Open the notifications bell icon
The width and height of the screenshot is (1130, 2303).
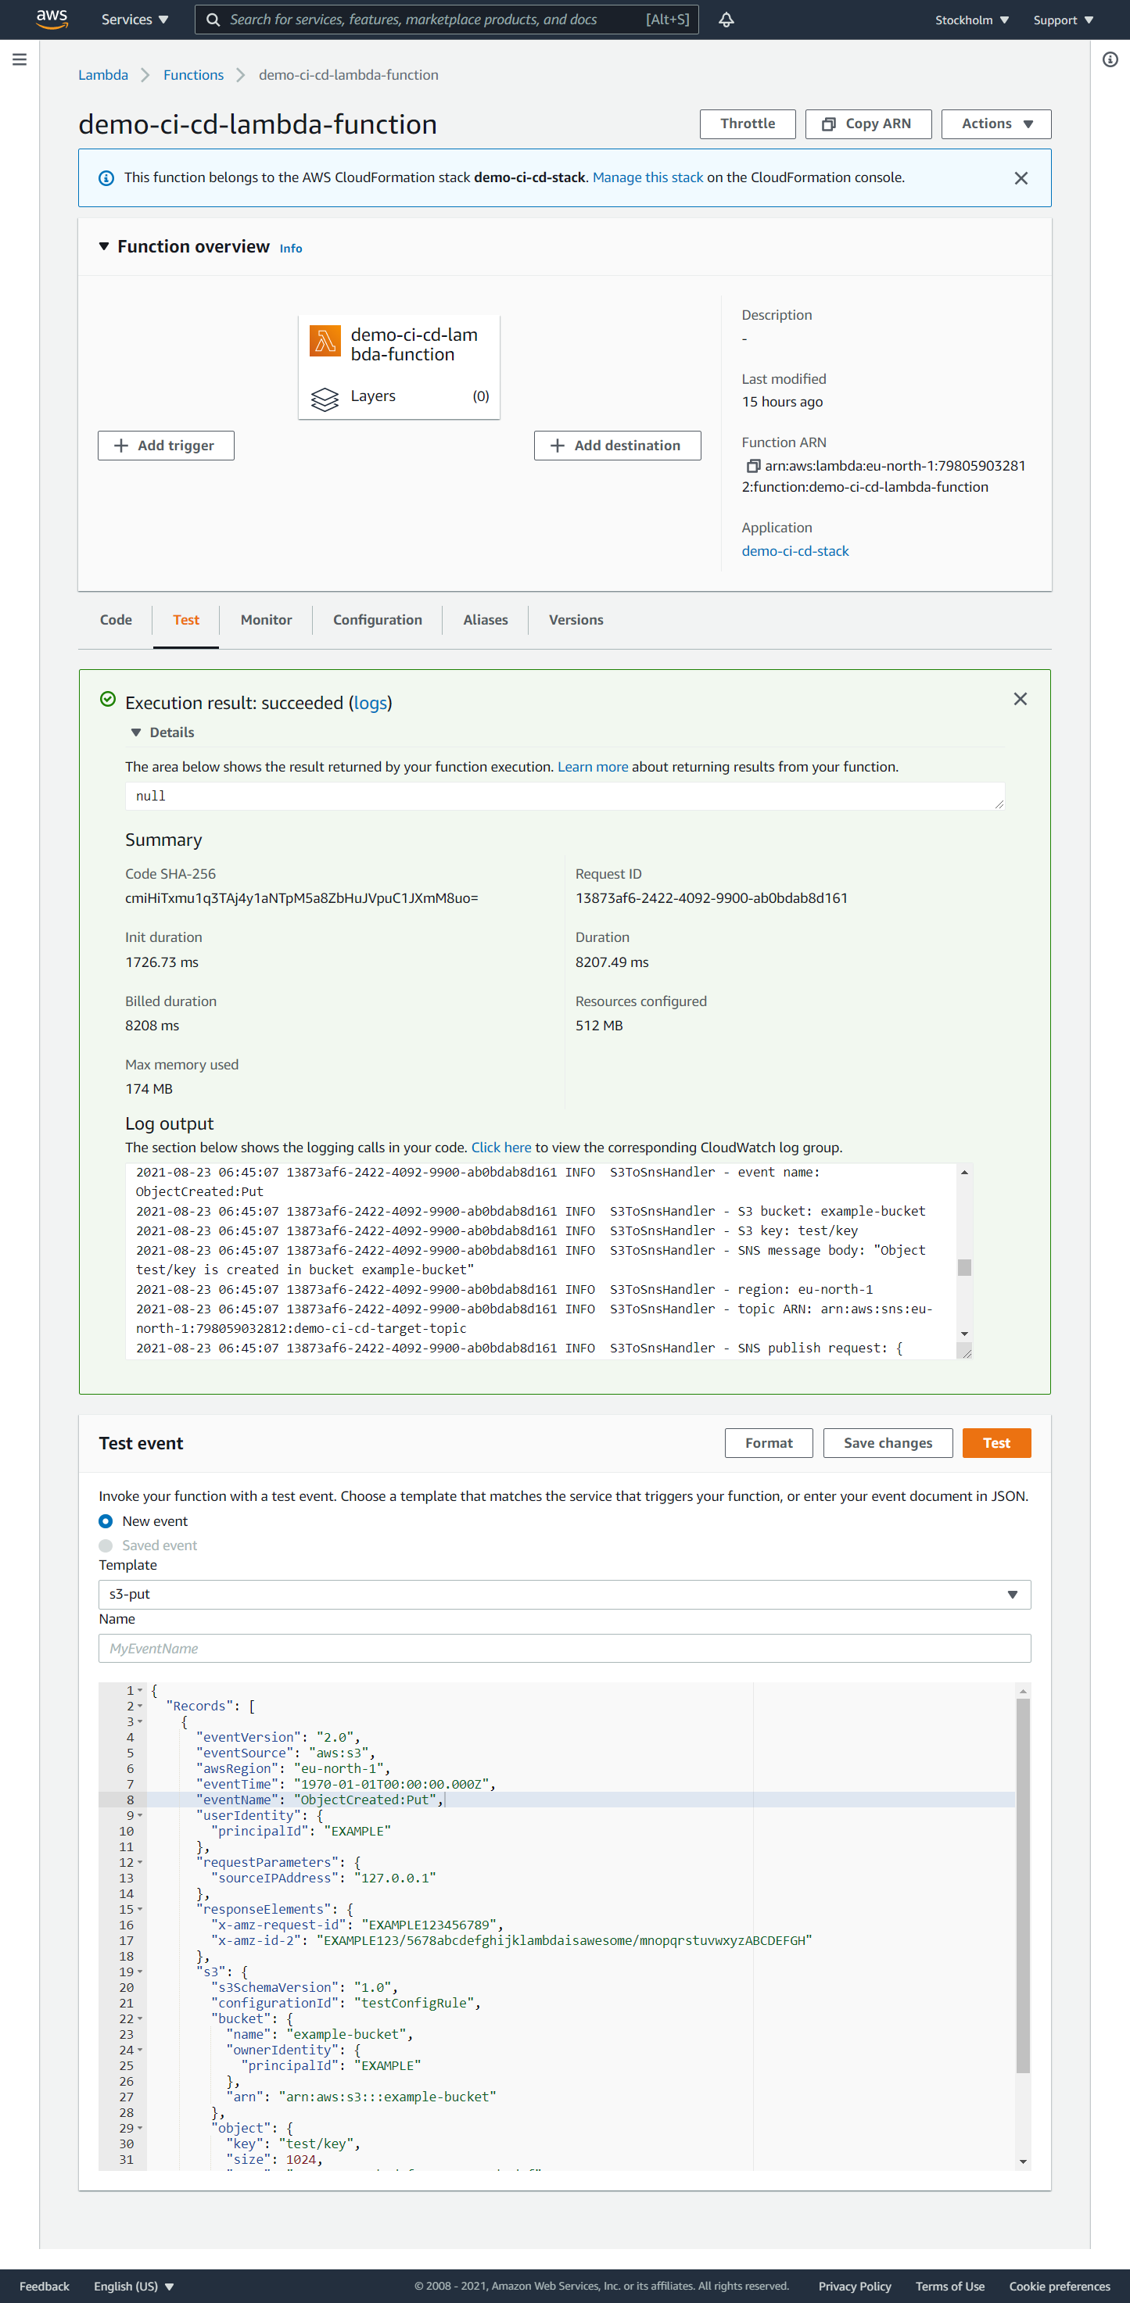point(726,20)
